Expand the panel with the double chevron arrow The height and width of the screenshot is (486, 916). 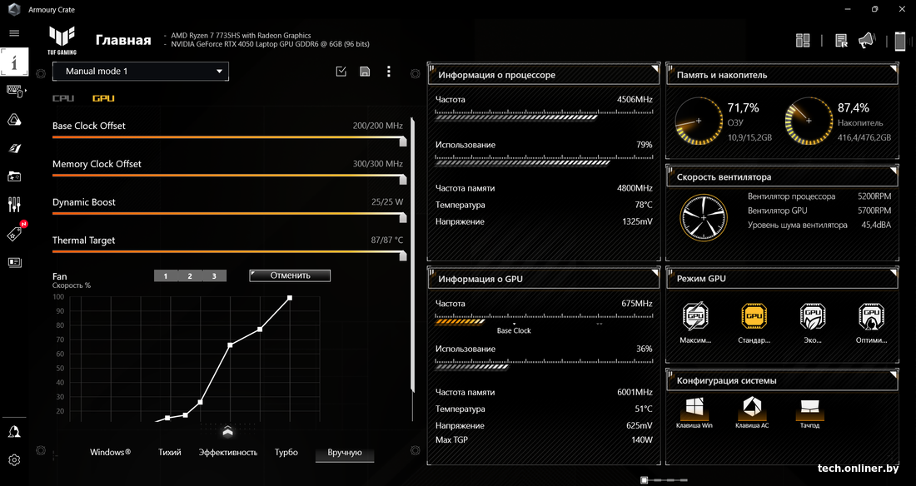(227, 431)
